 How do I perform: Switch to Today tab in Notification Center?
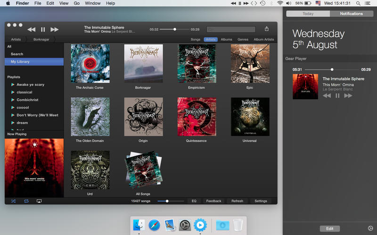(308, 14)
